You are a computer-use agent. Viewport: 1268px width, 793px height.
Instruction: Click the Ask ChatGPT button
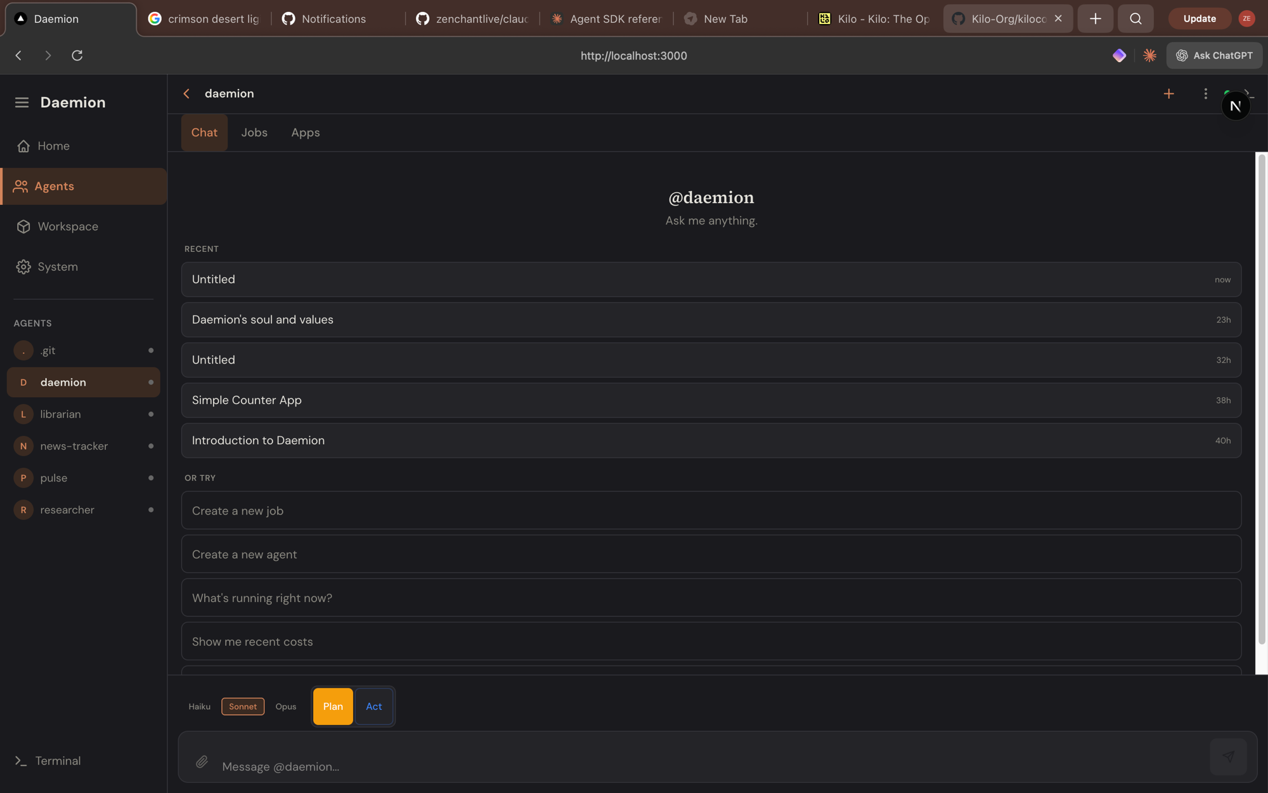[1213, 55]
